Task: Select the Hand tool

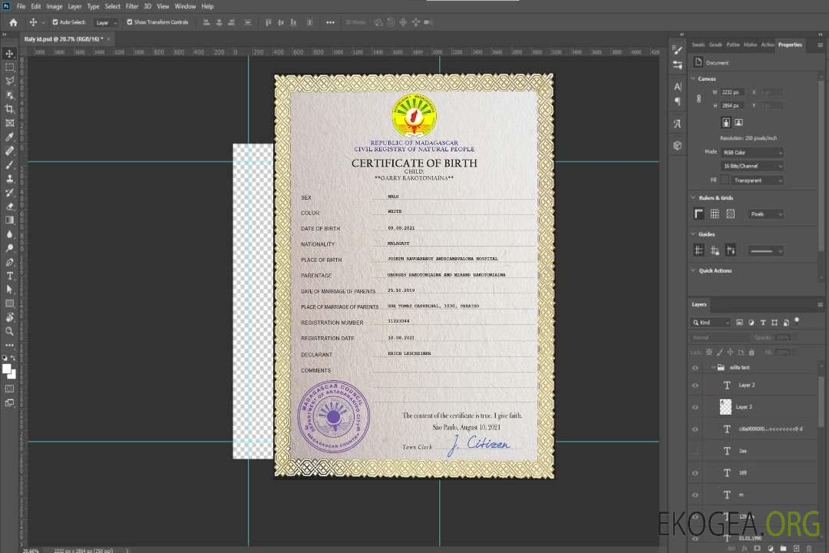Action: point(9,317)
